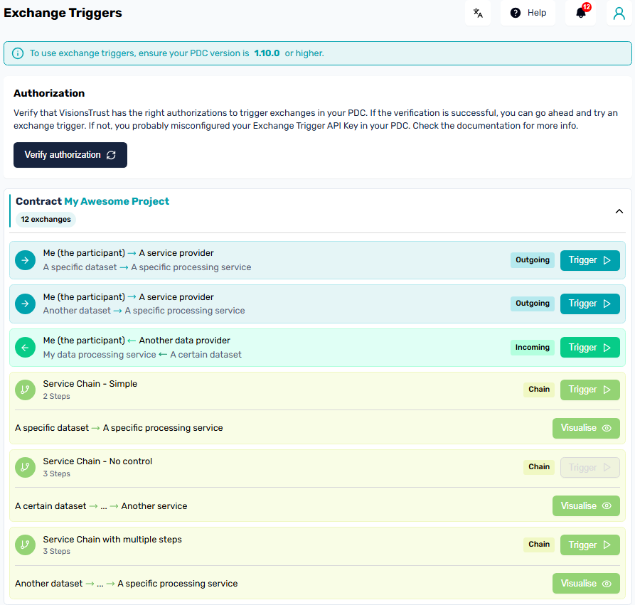Trigger the Service Chain with multiple steps
635x605 pixels.
[589, 545]
